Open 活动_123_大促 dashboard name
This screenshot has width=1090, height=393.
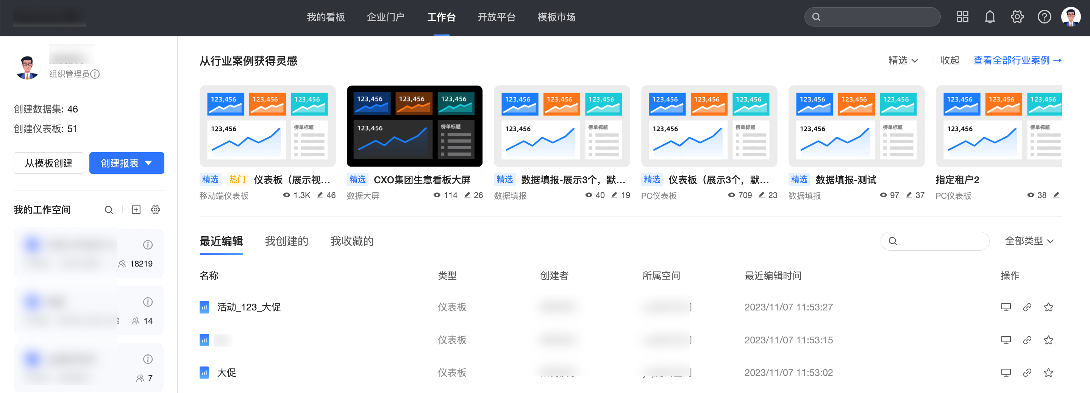tap(249, 307)
